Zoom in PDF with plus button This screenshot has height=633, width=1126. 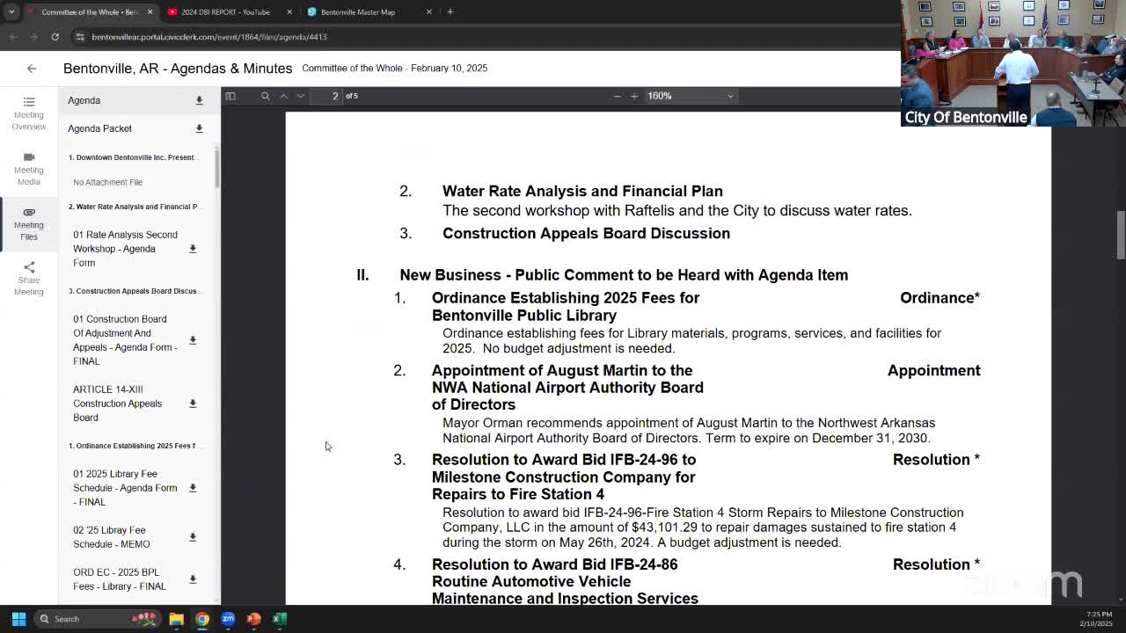[x=634, y=96]
